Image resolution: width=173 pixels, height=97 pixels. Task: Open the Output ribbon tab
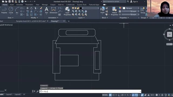click(x=53, y=5)
